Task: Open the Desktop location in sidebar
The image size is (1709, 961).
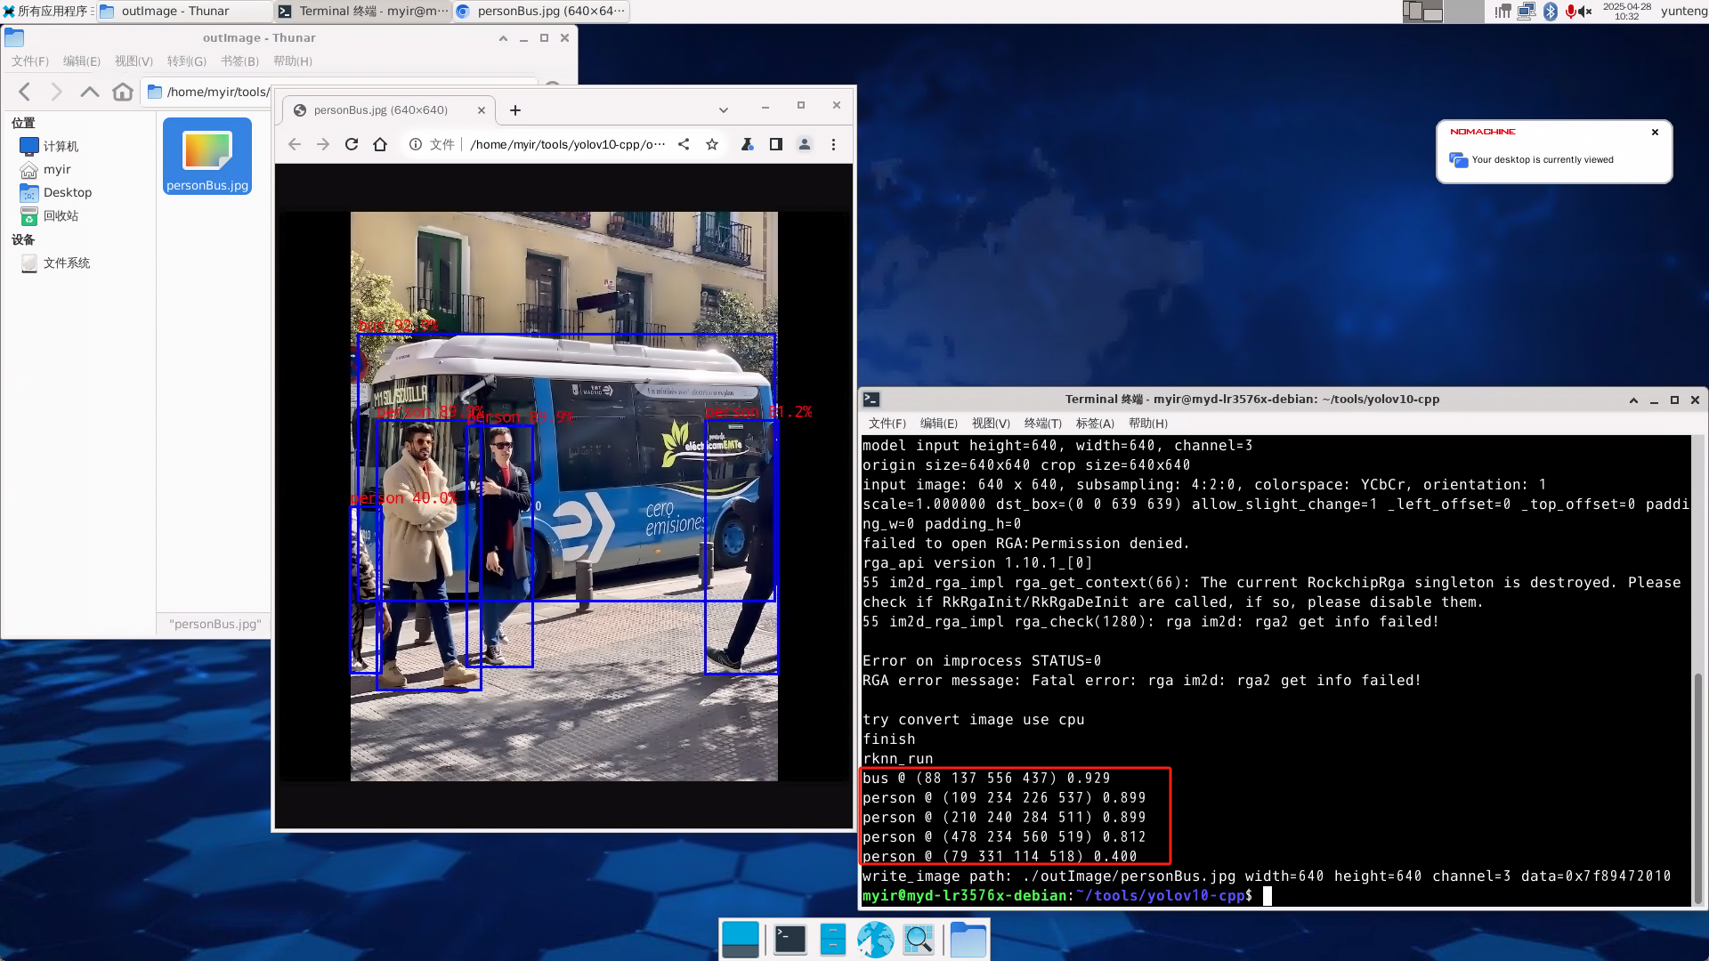Action: [x=67, y=192]
